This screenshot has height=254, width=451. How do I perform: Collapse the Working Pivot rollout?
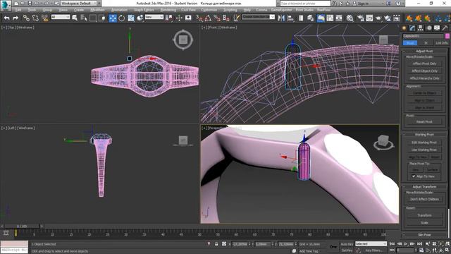tap(424, 135)
